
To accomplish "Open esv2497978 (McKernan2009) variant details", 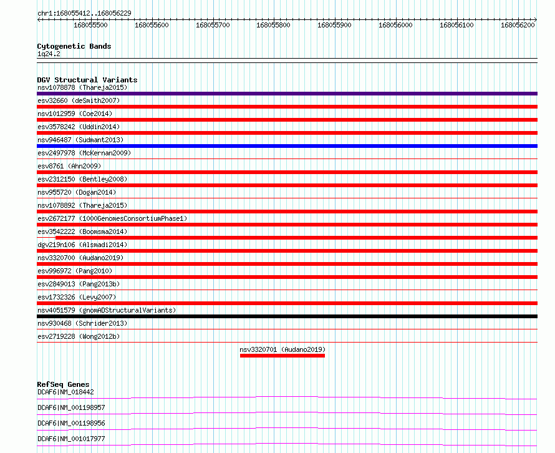I will pos(84,153).
